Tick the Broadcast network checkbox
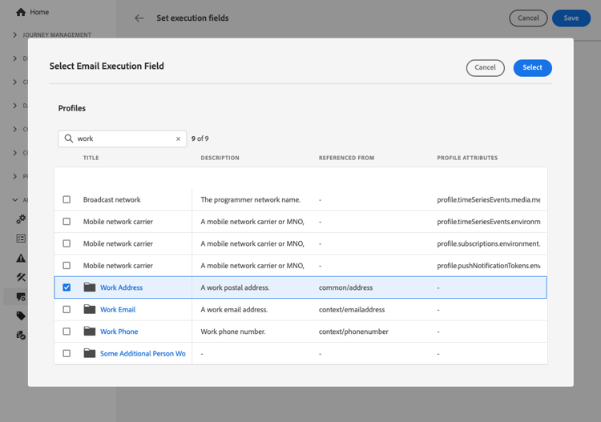This screenshot has width=601, height=422. [67, 199]
